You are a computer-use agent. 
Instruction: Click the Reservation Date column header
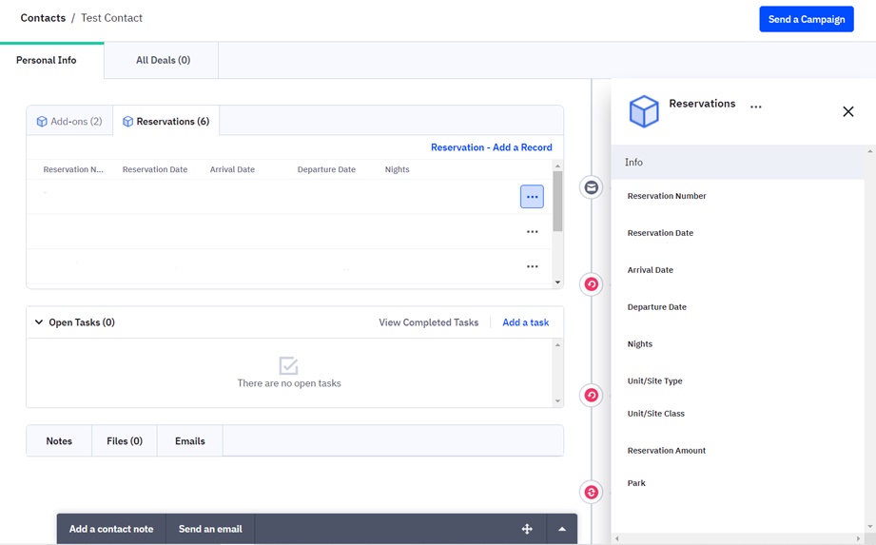point(155,169)
